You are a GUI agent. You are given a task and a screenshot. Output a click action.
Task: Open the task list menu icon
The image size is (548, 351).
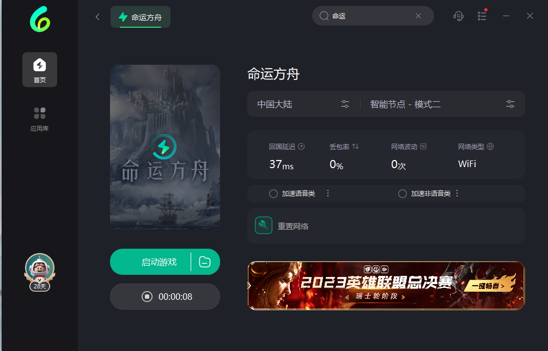[482, 16]
